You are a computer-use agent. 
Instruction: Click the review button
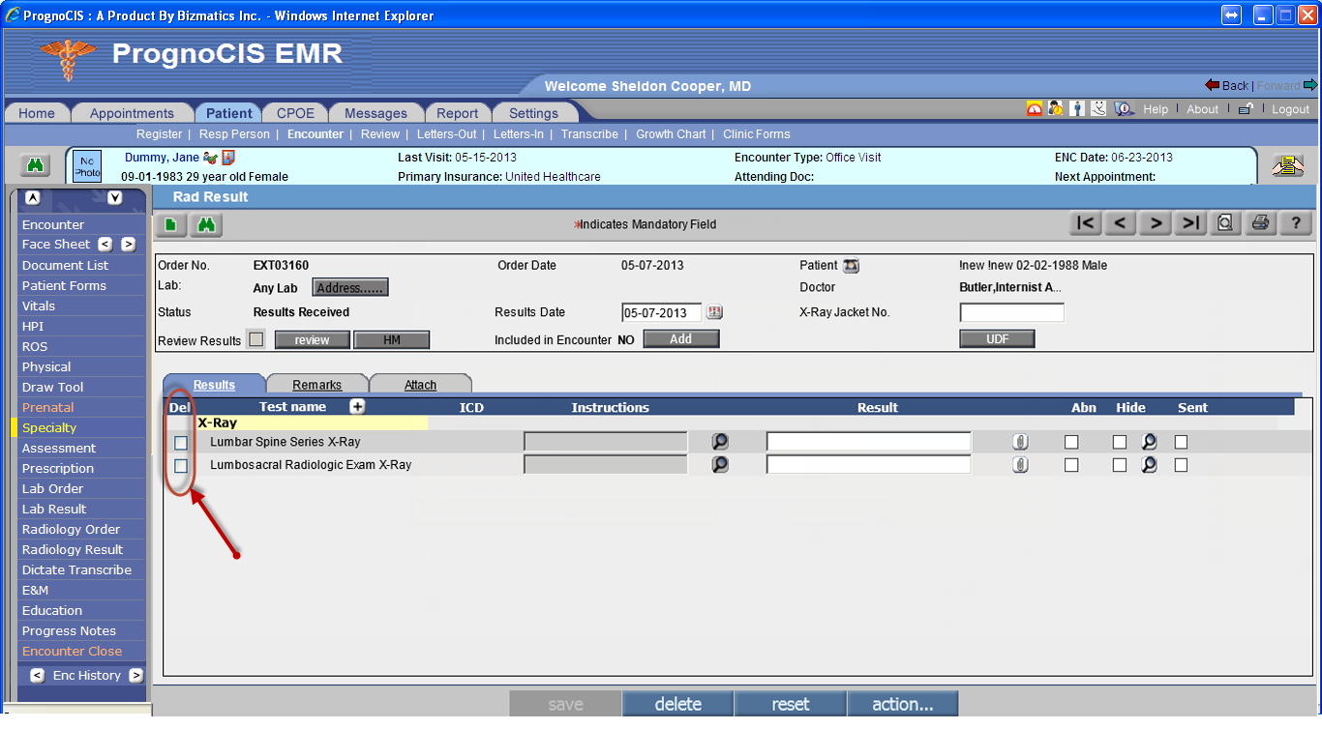pos(313,339)
